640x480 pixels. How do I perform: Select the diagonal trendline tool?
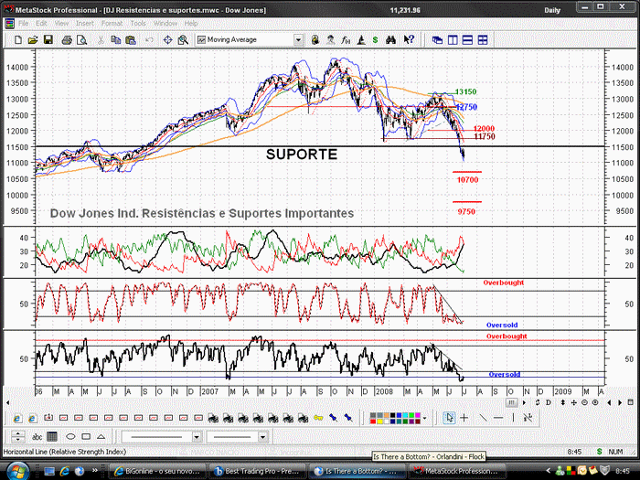click(x=483, y=418)
